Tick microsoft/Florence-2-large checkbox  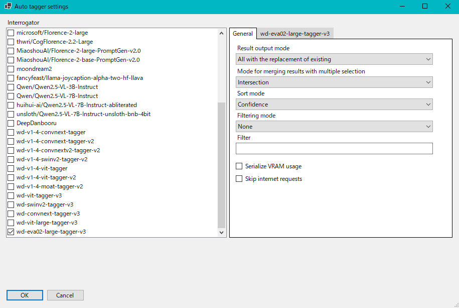pyautogui.click(x=11, y=33)
